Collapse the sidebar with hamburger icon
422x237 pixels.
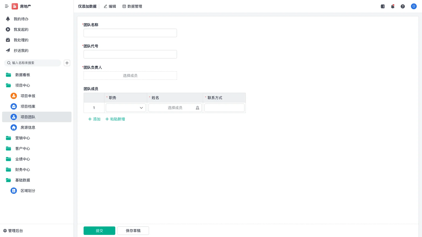7,6
